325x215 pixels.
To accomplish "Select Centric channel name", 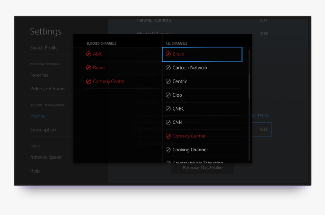I will [180, 81].
